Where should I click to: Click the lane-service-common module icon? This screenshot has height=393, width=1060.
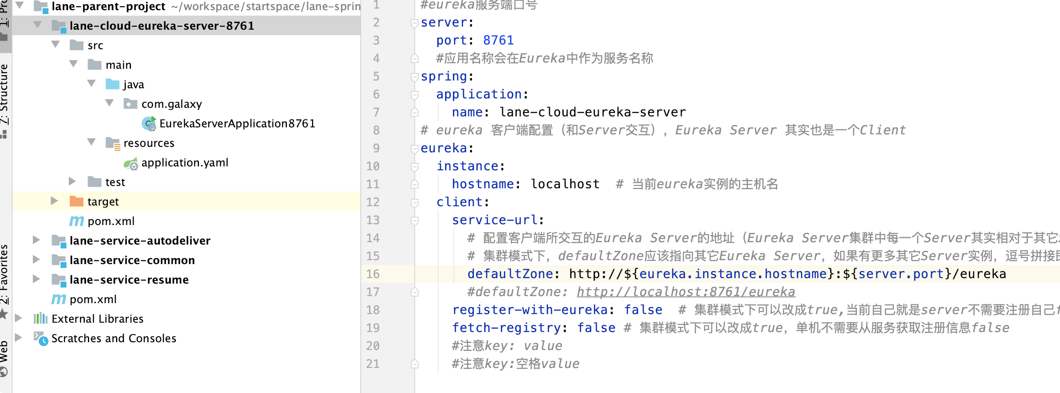tap(59, 260)
